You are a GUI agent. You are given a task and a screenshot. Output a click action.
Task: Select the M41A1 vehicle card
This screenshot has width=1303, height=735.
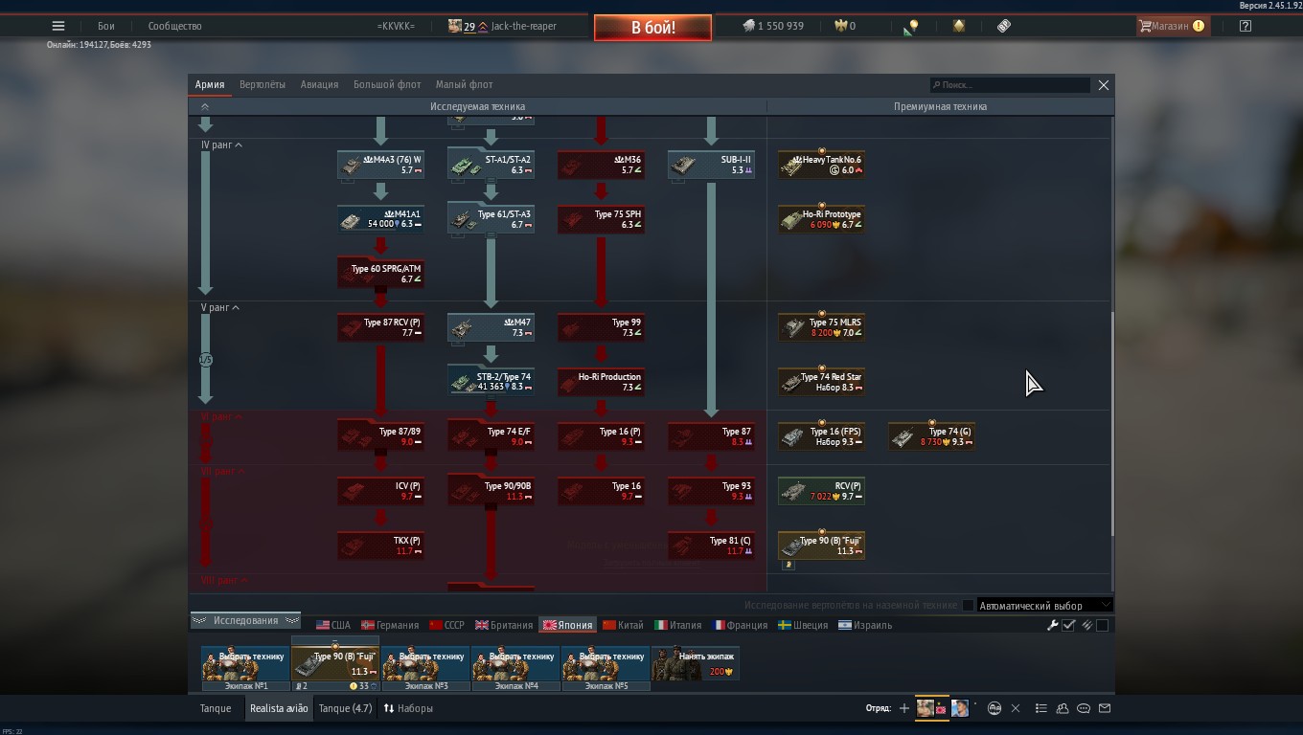pos(380,219)
